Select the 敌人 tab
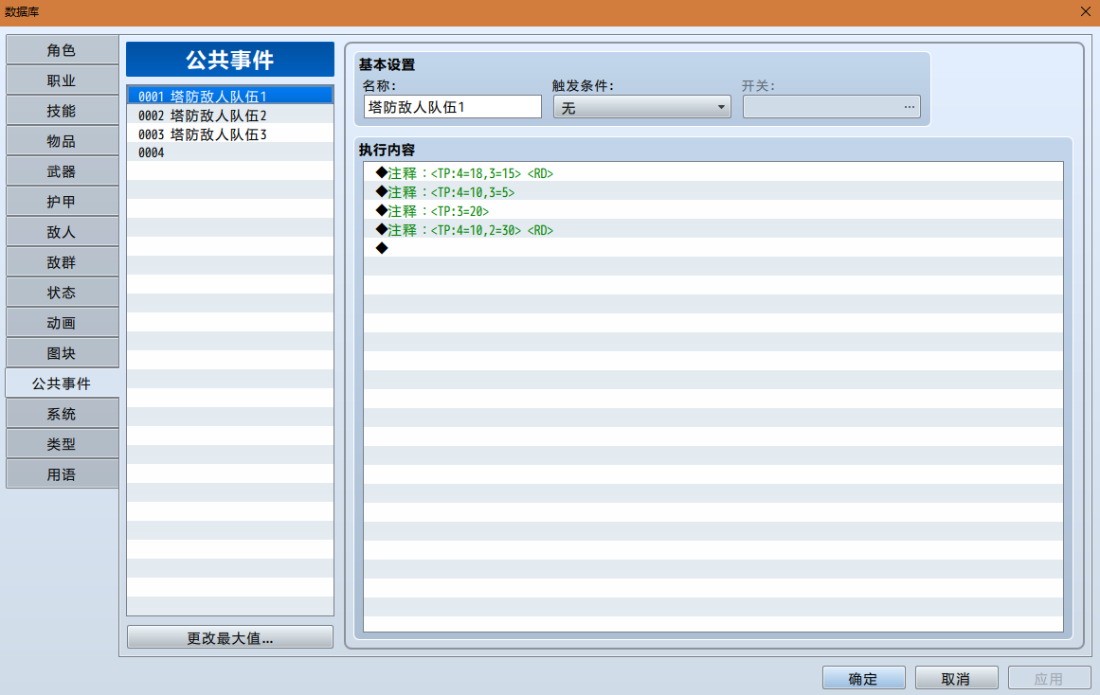 click(x=62, y=232)
